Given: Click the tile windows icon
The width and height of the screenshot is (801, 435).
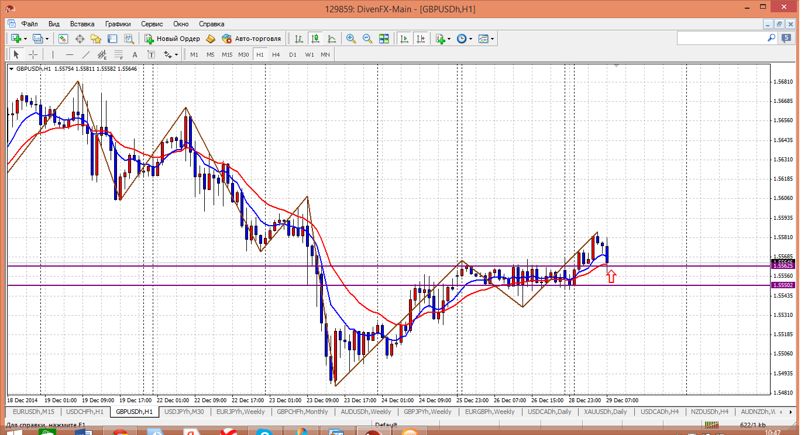Looking at the screenshot, I should (384, 39).
